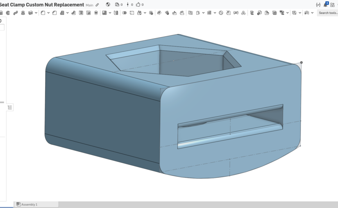Select the Linear pattern tool
Image resolution: width=338 pixels, height=208 pixels.
tap(104, 13)
